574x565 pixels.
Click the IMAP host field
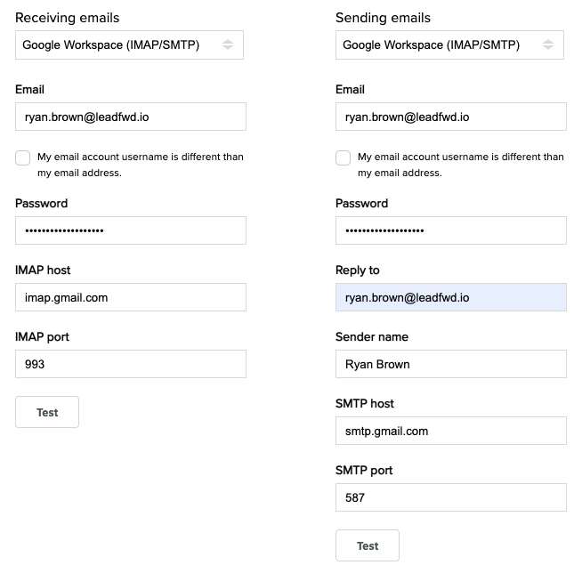(131, 297)
